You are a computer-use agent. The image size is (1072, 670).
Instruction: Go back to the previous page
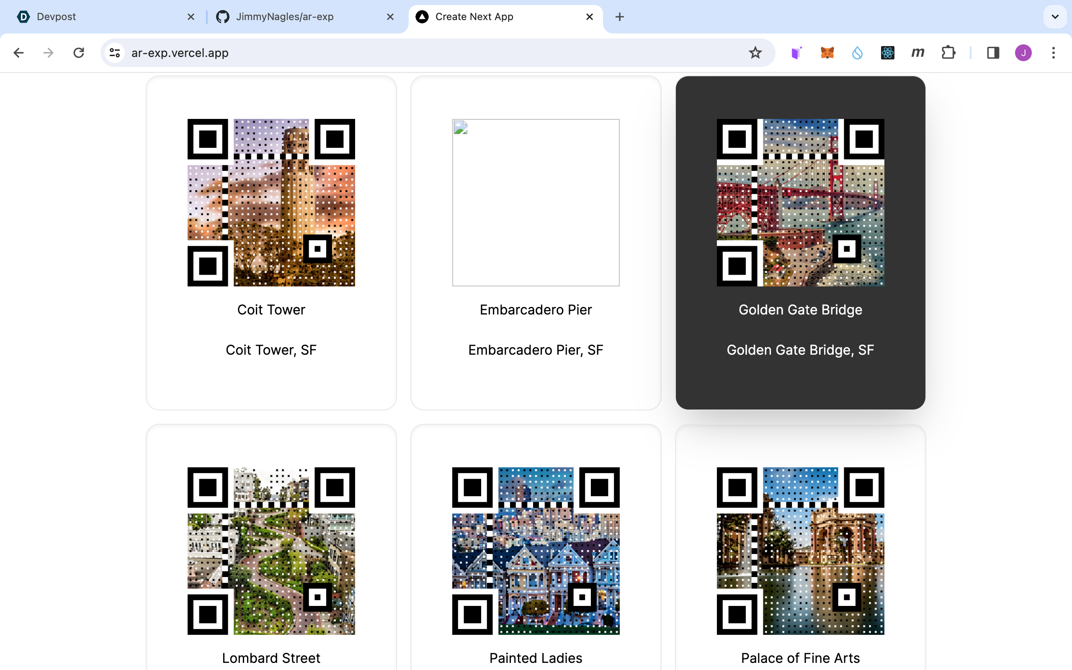(x=18, y=53)
